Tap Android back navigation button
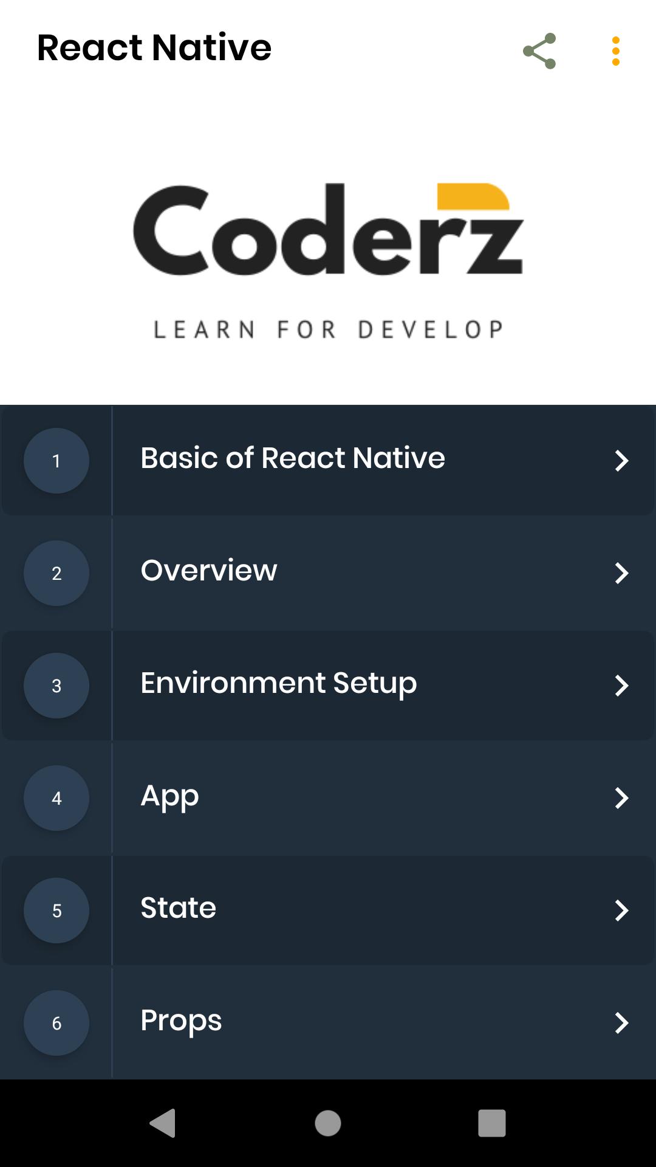 (x=163, y=1123)
